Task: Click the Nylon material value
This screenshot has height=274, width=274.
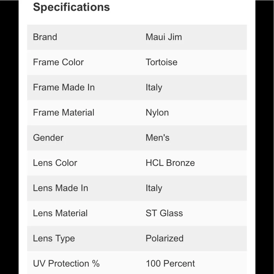Action: pyautogui.click(x=157, y=113)
